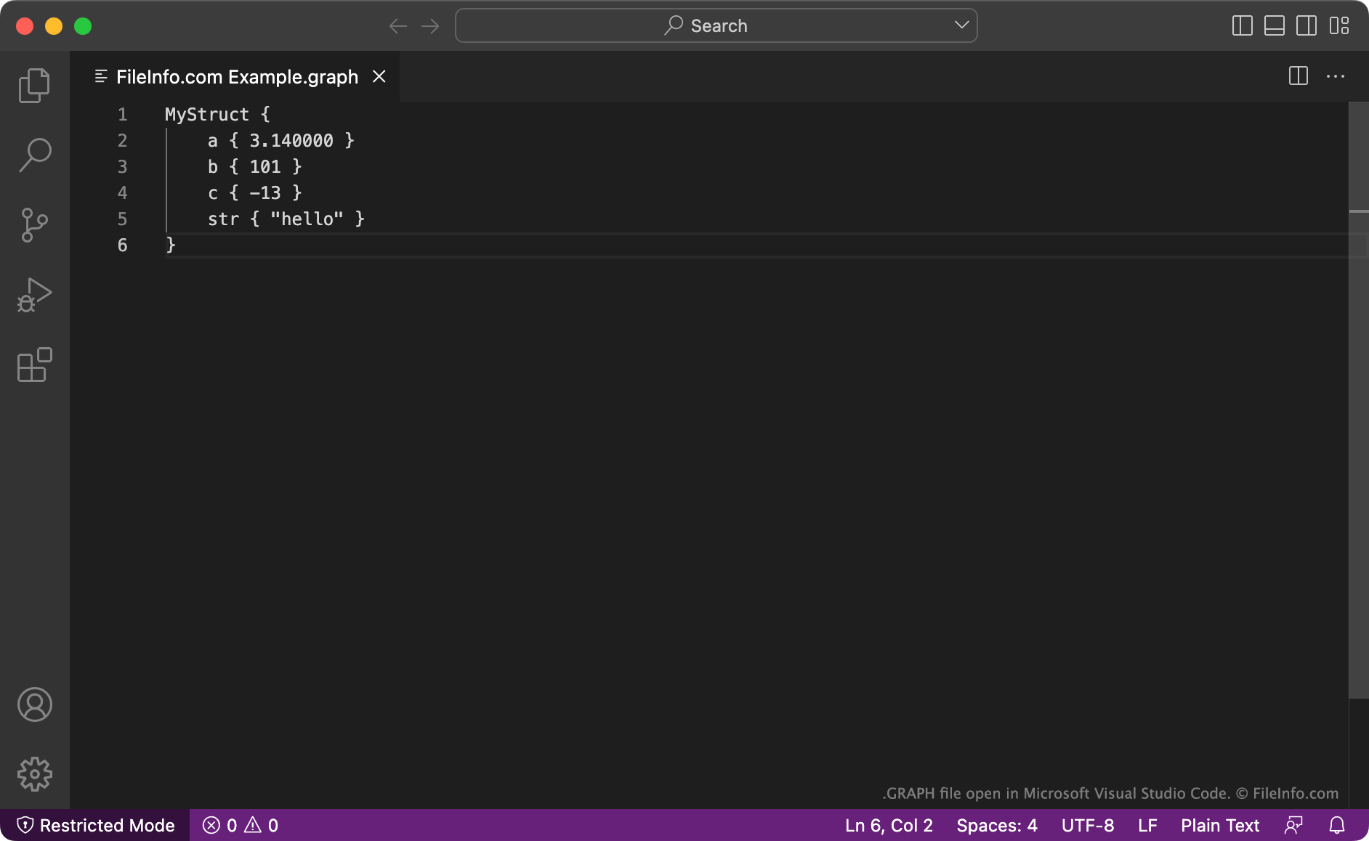Open the notifications bell
Image resolution: width=1369 pixels, height=841 pixels.
pyautogui.click(x=1338, y=825)
